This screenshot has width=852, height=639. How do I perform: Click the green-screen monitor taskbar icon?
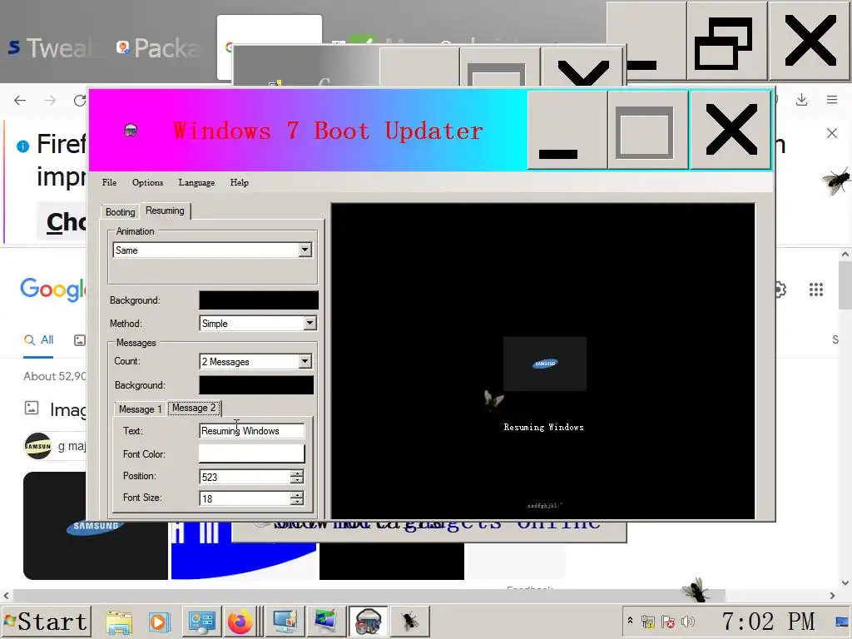tap(325, 622)
